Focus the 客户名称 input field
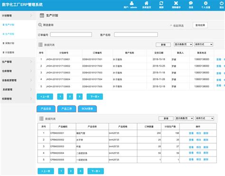Viewport: 225px width, 176px height. click(x=136, y=35)
